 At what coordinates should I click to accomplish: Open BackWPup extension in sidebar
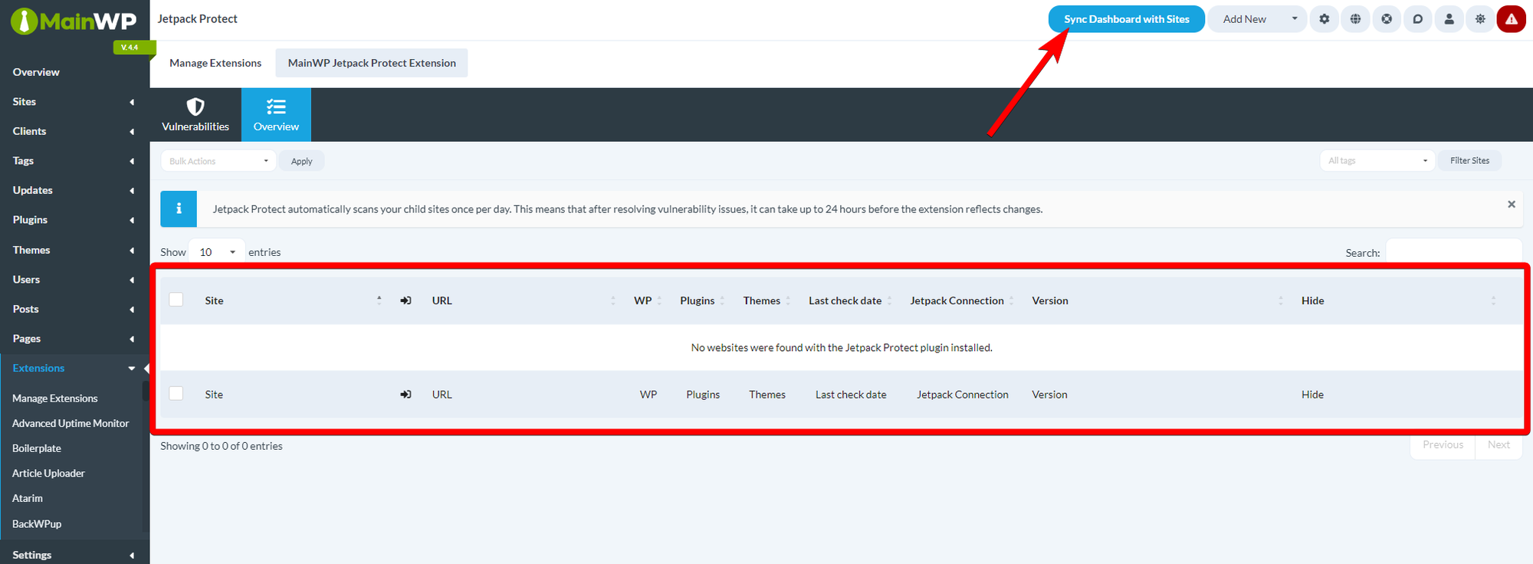point(37,524)
